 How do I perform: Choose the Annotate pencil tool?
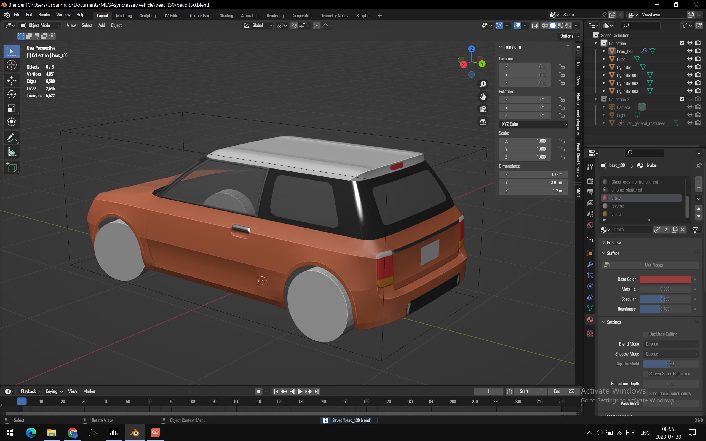11,138
